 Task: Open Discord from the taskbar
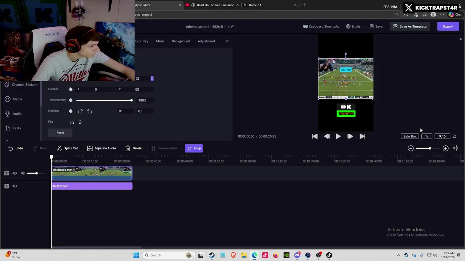[x=297, y=255]
